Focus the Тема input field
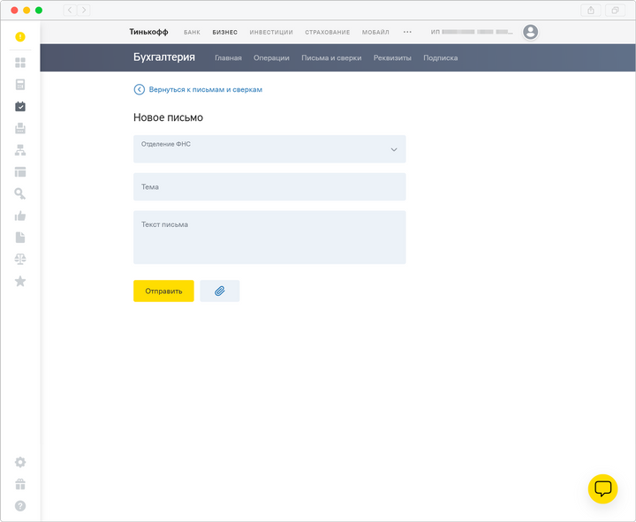This screenshot has height=522, width=636. tap(269, 187)
